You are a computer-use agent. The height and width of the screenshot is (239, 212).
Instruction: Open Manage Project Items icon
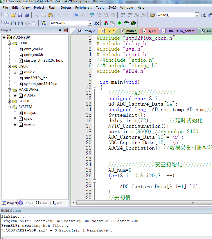106,23
